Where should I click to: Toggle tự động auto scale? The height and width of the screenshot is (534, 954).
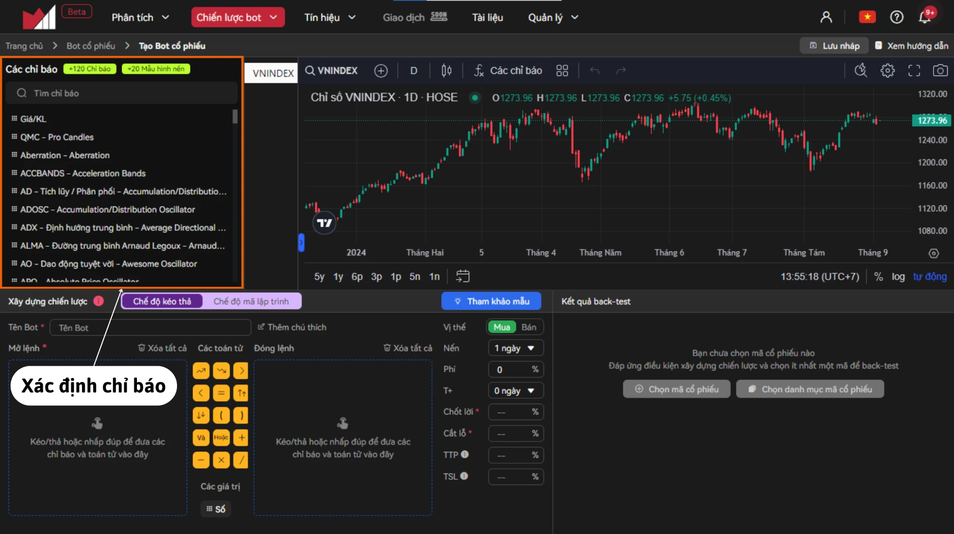click(930, 277)
